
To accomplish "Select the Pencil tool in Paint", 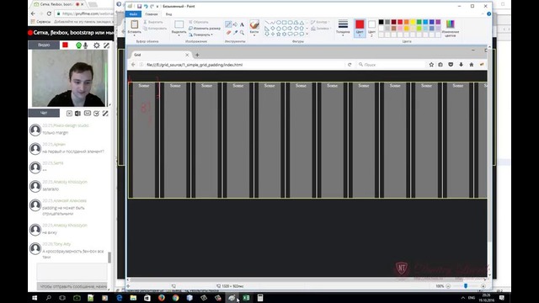I will click(x=228, y=24).
